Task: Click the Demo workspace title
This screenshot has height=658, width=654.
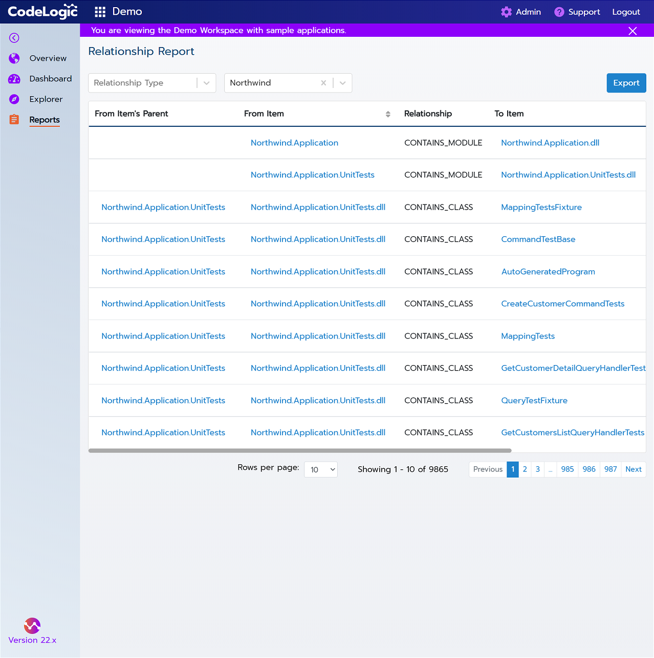Action: [x=127, y=12]
